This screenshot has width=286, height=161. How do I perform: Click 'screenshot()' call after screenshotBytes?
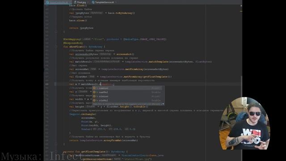[x=126, y=54]
